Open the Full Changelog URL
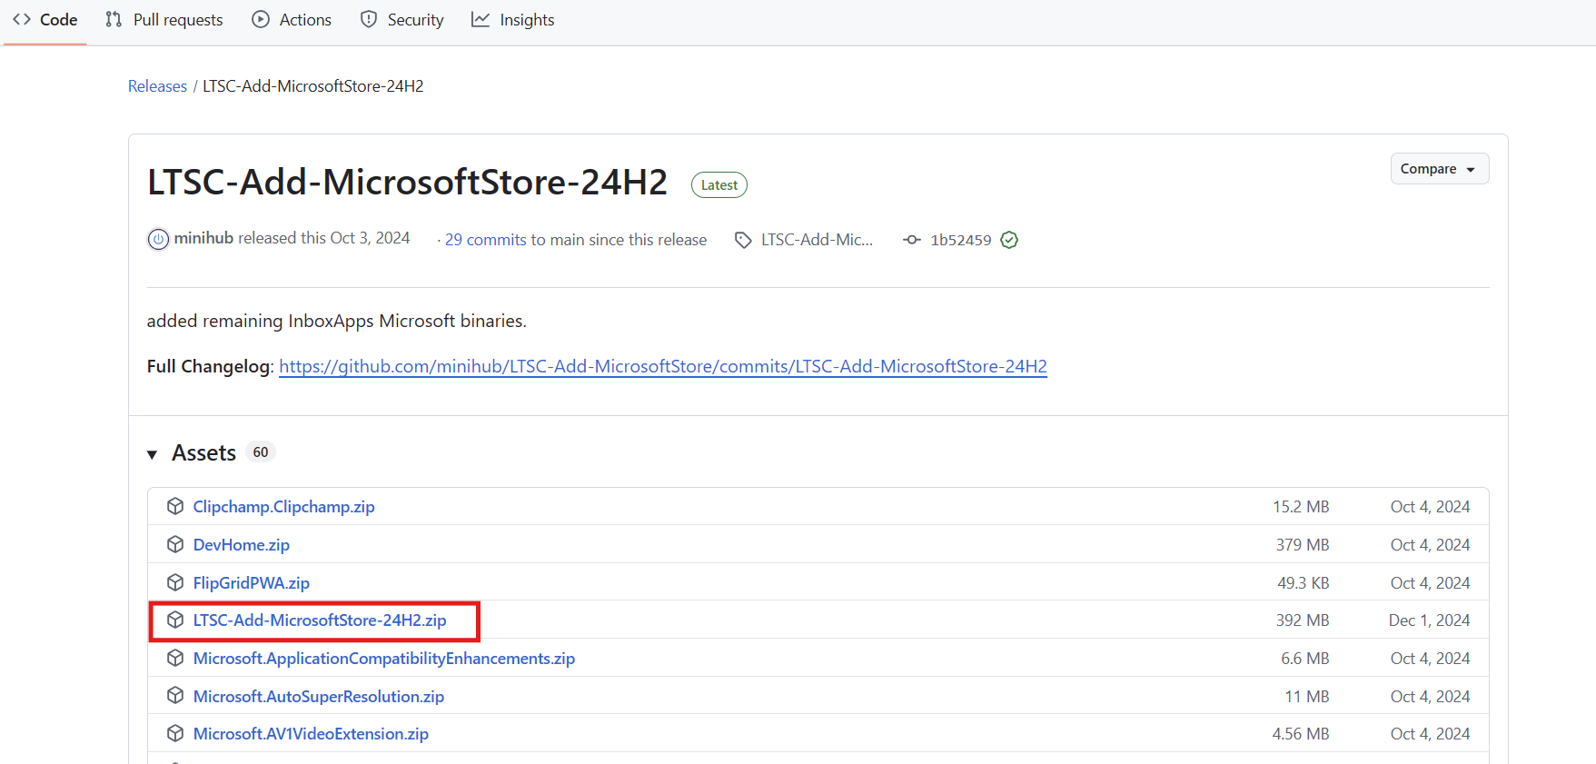Viewport: 1596px width, 764px height. click(662, 366)
